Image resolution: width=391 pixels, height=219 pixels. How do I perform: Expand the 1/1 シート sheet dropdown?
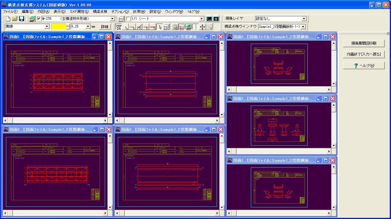click(x=202, y=19)
